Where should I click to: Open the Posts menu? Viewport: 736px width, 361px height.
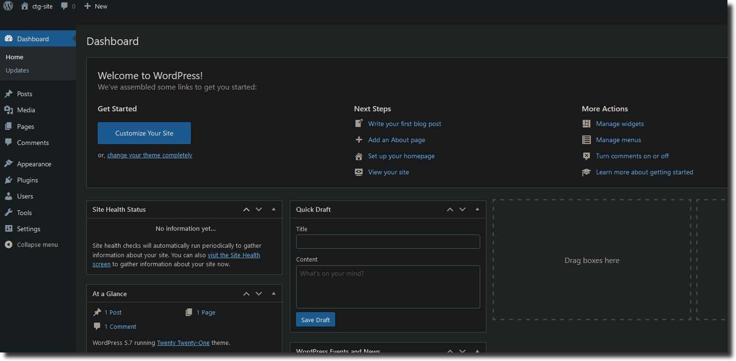(x=38, y=94)
